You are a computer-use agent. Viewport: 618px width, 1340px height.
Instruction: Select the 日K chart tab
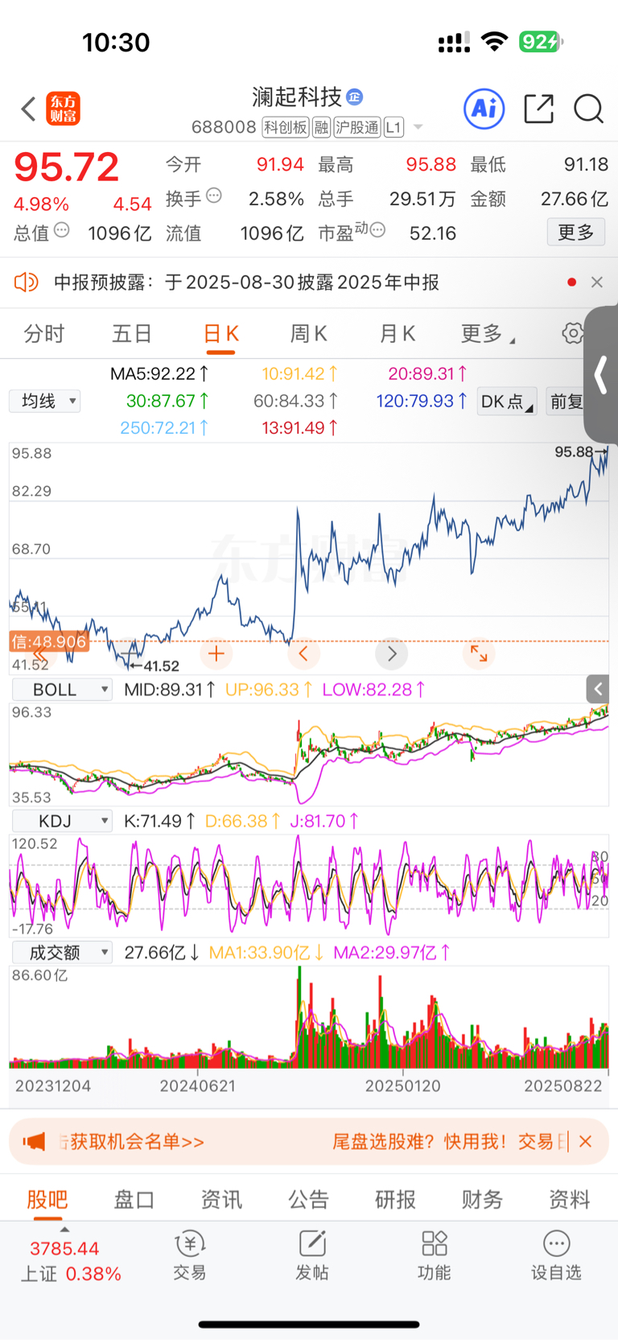(221, 333)
